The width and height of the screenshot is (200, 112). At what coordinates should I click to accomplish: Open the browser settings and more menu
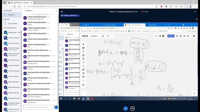tap(195, 7)
